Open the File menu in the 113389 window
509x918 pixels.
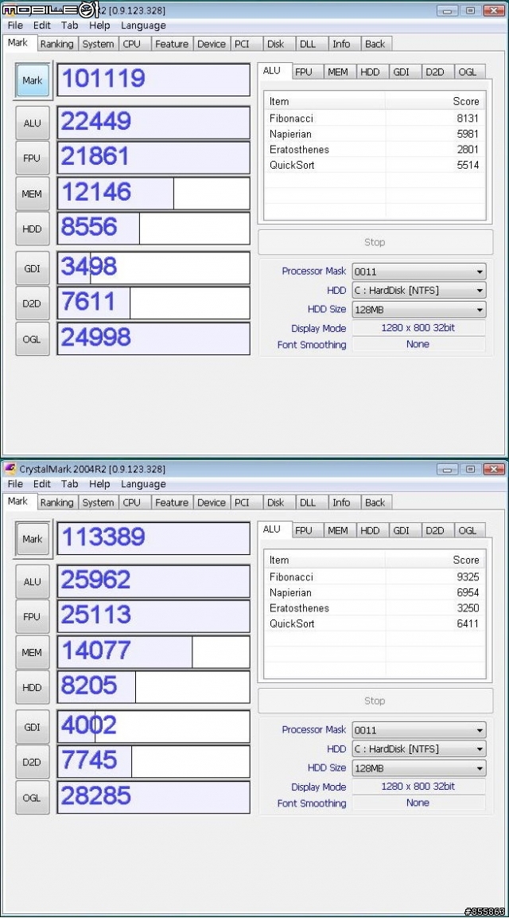coord(15,484)
